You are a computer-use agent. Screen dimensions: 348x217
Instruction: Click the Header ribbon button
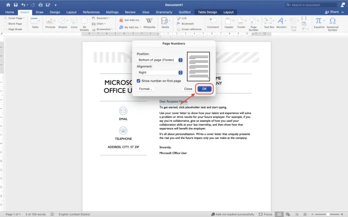(229, 23)
